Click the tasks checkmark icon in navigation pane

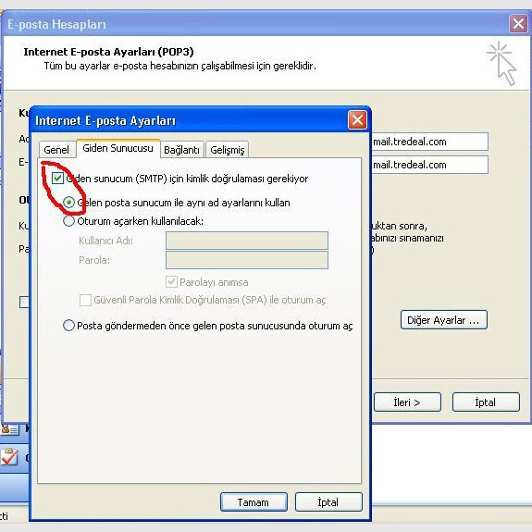[x=9, y=457]
